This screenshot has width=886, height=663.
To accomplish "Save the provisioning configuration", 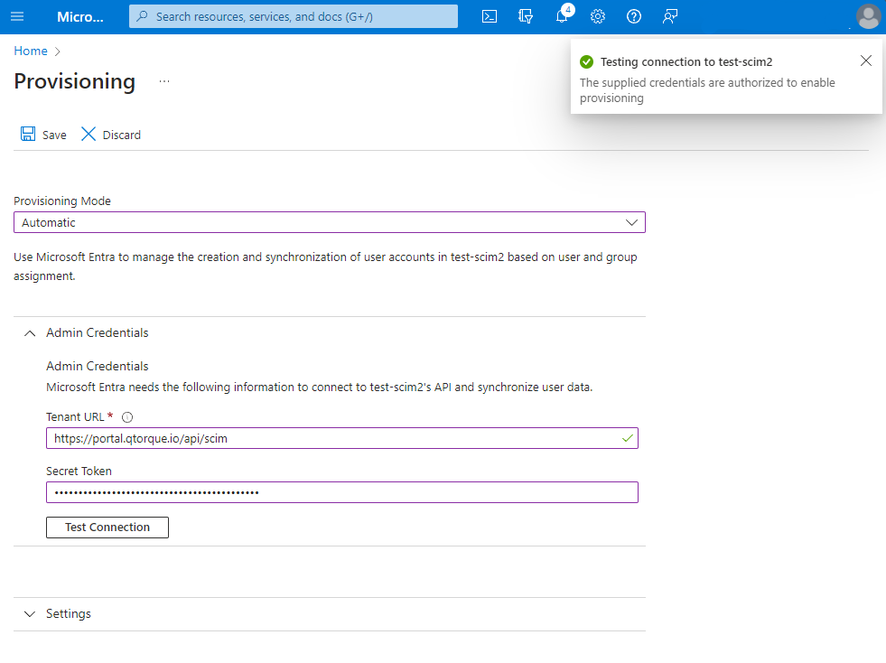I will tap(43, 135).
